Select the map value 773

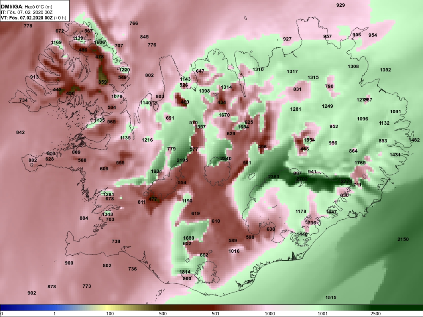click(x=87, y=286)
